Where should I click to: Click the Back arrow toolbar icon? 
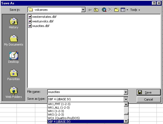[x=90, y=10]
